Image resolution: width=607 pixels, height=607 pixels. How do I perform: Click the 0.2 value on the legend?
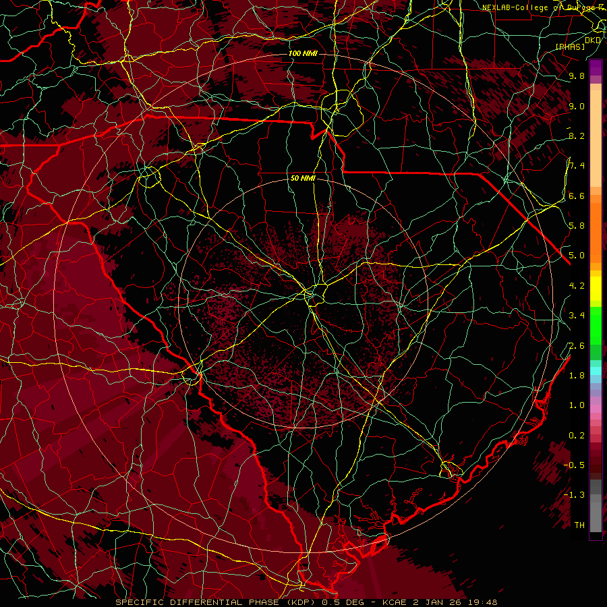pyautogui.click(x=577, y=436)
